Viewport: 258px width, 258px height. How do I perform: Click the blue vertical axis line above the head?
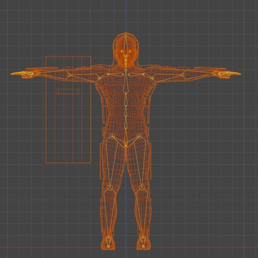[126, 15]
